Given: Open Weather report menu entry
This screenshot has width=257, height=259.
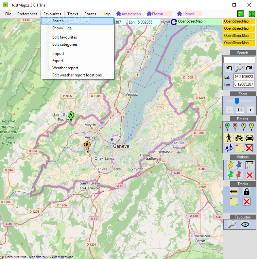Looking at the screenshot, I should (x=77, y=68).
